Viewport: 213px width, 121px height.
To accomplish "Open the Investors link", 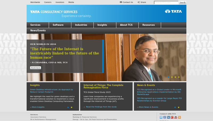I will [60, 2].
